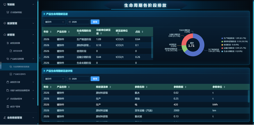Click the 业务数据管理 pen icon
The image size is (254, 125).
5,118
